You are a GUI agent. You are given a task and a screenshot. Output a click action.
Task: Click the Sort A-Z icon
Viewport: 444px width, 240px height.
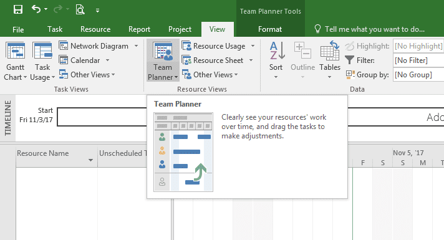(x=277, y=50)
